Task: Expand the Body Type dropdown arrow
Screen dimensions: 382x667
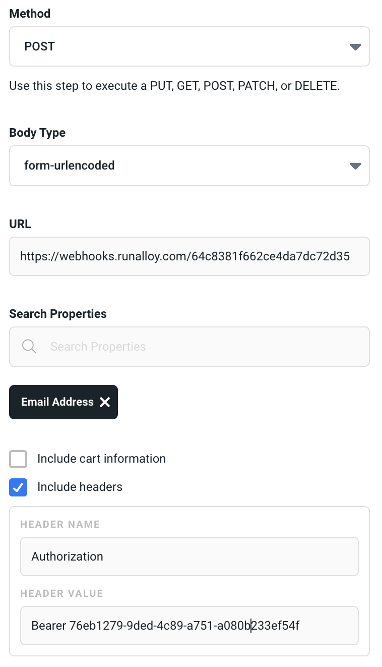Action: (x=355, y=166)
